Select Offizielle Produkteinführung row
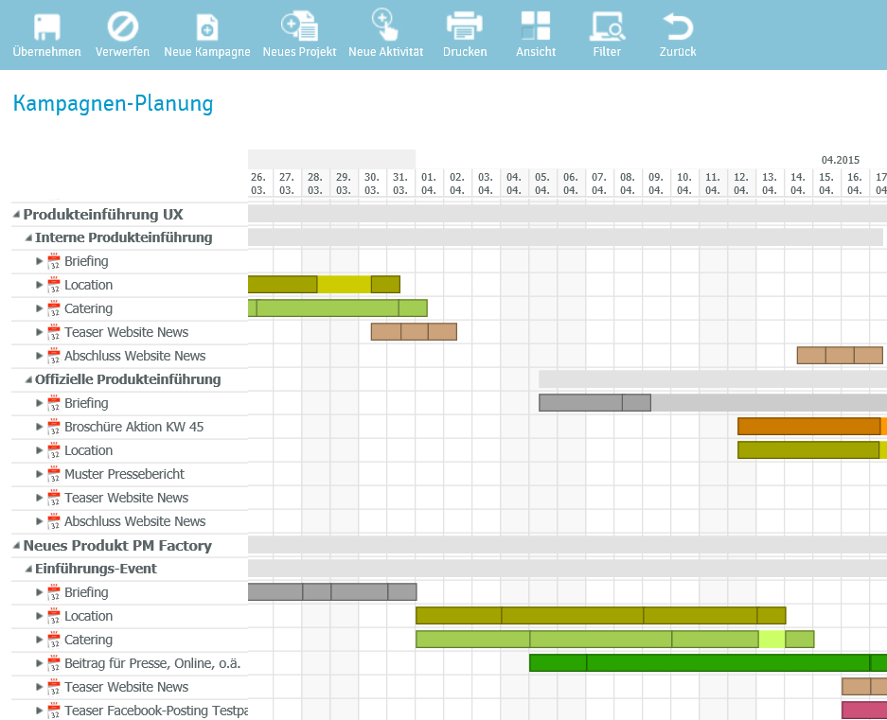 click(130, 379)
